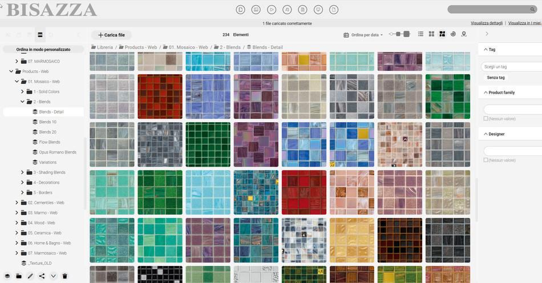
Task: Click the Product family input field
Action: (513, 110)
